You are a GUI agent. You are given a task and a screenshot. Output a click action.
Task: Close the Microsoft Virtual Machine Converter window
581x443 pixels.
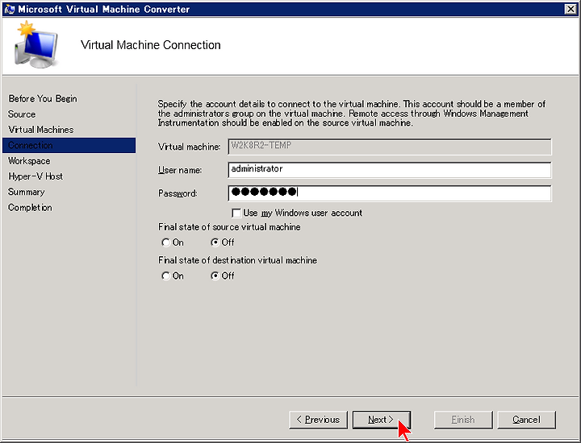tap(571, 9)
